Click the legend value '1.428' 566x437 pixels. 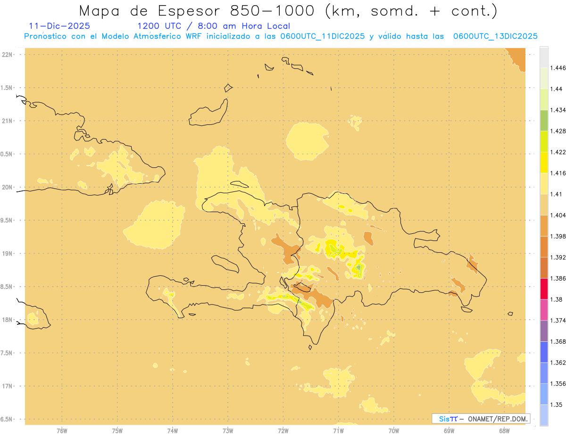pos(558,131)
